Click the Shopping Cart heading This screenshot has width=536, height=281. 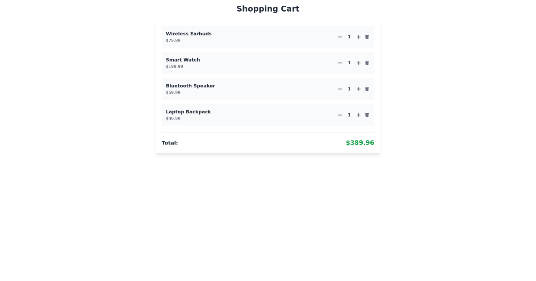pos(268,9)
